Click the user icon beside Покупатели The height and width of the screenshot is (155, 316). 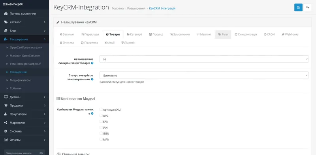pos(6,114)
